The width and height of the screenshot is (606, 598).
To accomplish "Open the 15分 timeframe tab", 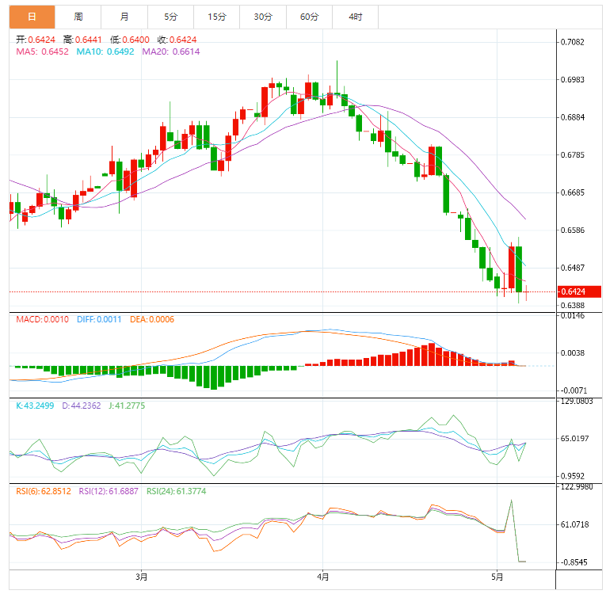I will coord(217,17).
